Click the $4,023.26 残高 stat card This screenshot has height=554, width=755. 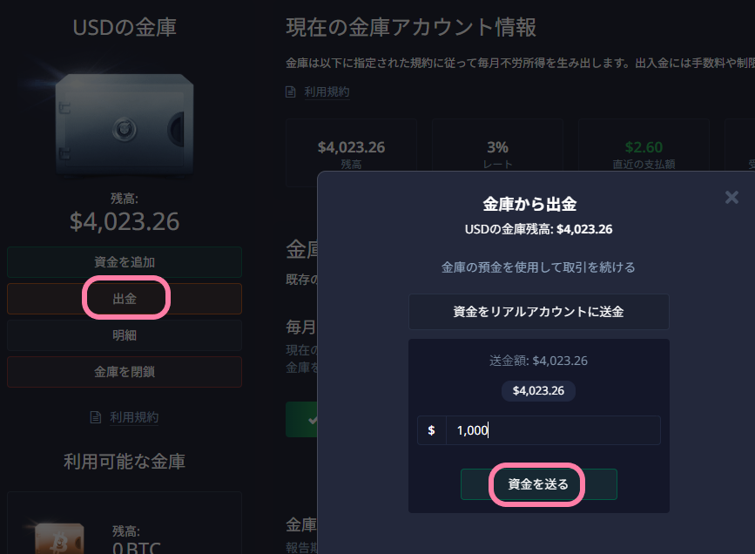351,153
